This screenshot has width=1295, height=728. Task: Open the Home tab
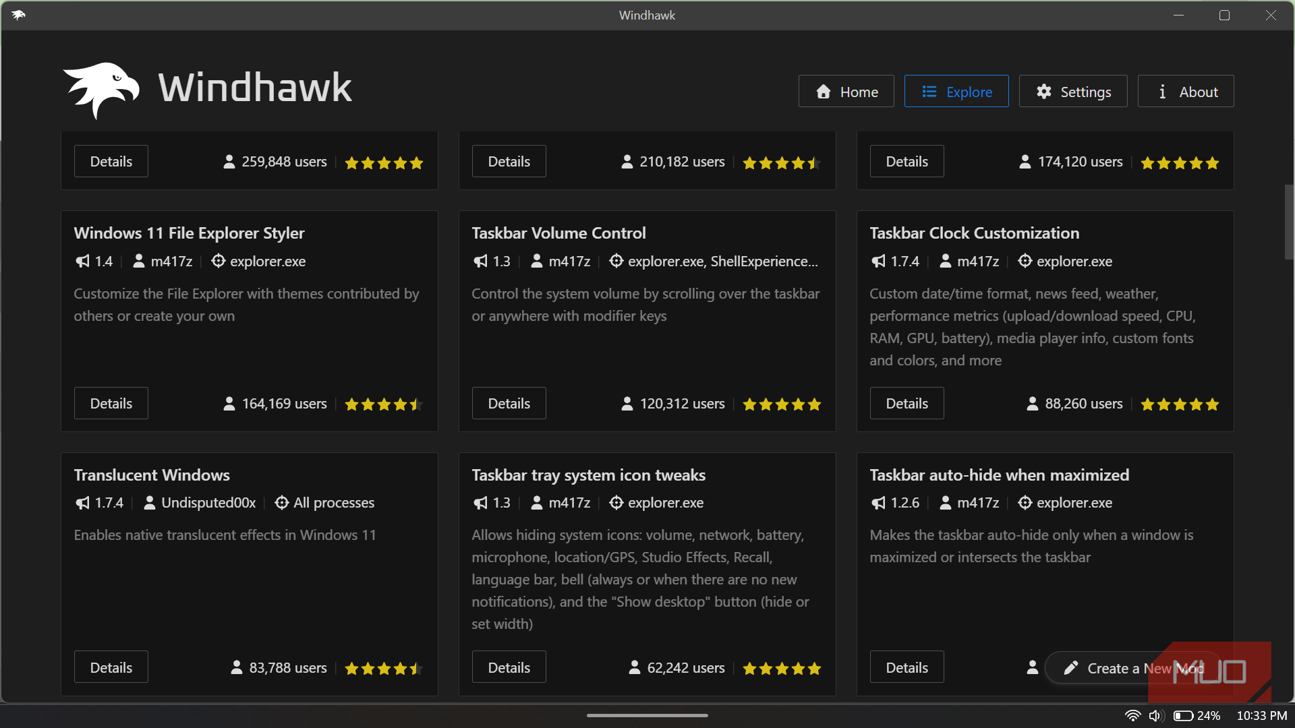pyautogui.click(x=846, y=91)
